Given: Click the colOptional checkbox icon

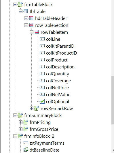Looking at the screenshot, I should 42,101.
